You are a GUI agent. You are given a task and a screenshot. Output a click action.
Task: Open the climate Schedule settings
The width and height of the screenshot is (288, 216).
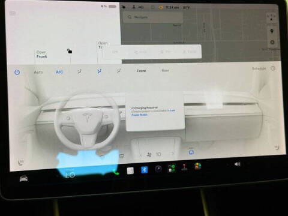tap(259, 68)
